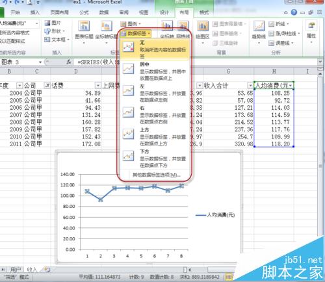
Task: Open the 公司 column filter dropdown
Action: click(x=47, y=86)
